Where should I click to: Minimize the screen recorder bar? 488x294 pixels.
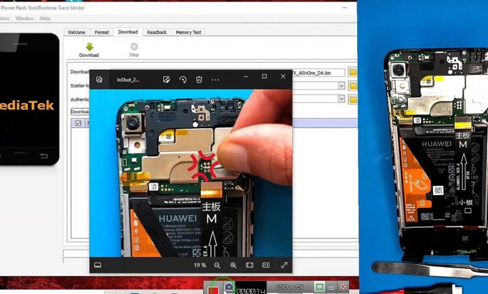click(331, 287)
